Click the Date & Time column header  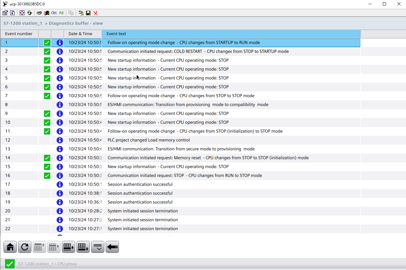[x=83, y=34]
